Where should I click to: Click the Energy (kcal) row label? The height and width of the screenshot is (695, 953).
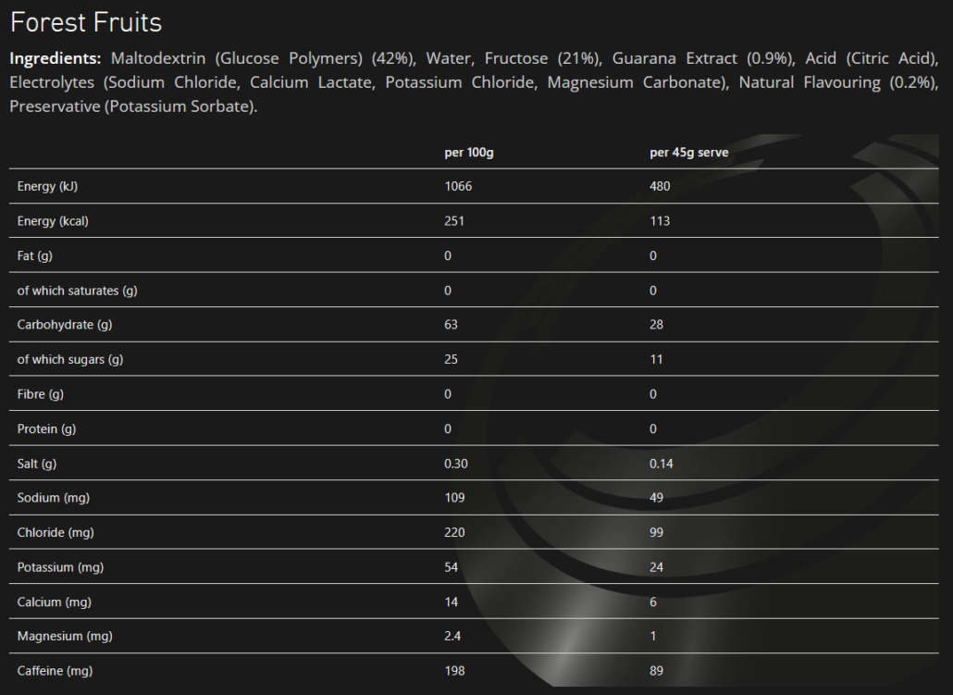(x=53, y=221)
